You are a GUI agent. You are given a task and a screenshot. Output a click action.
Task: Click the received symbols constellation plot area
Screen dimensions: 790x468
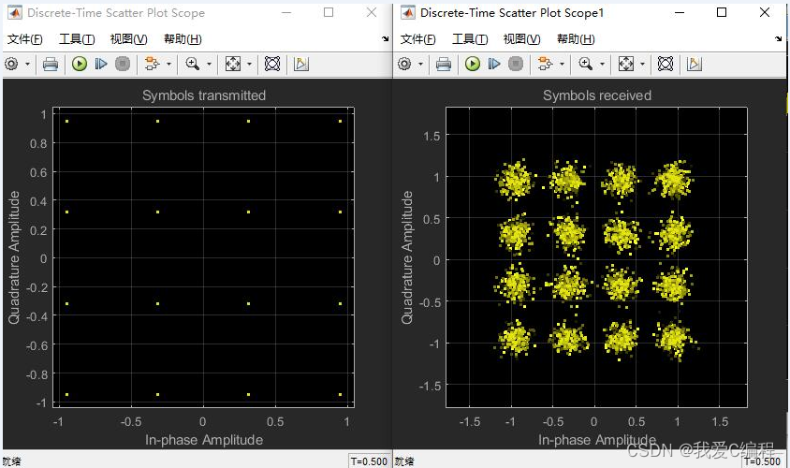[x=596, y=257]
